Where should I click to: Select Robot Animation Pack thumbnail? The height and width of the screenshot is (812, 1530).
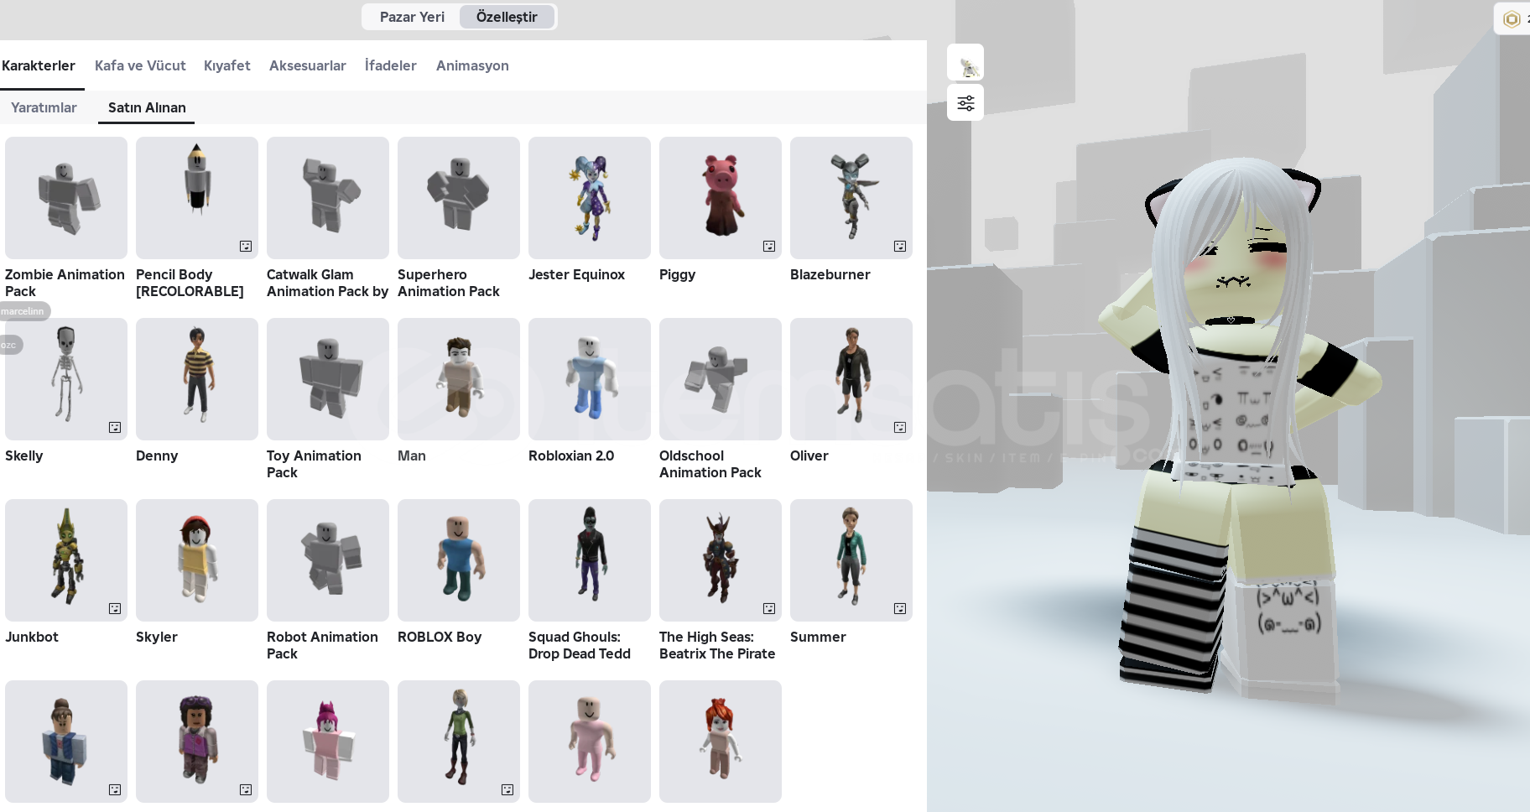328,560
